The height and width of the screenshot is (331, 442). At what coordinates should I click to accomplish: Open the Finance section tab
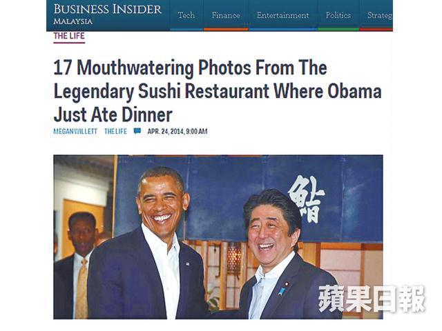[x=226, y=15]
